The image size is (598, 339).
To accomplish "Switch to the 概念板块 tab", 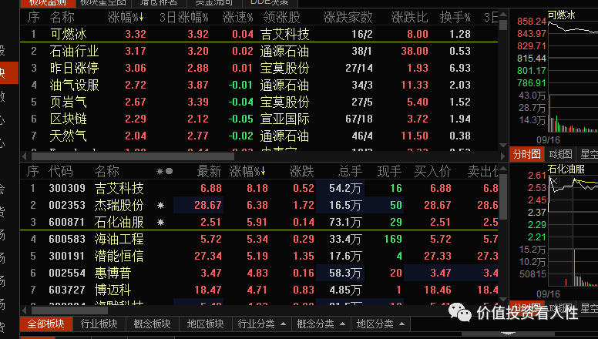I will click(x=152, y=324).
